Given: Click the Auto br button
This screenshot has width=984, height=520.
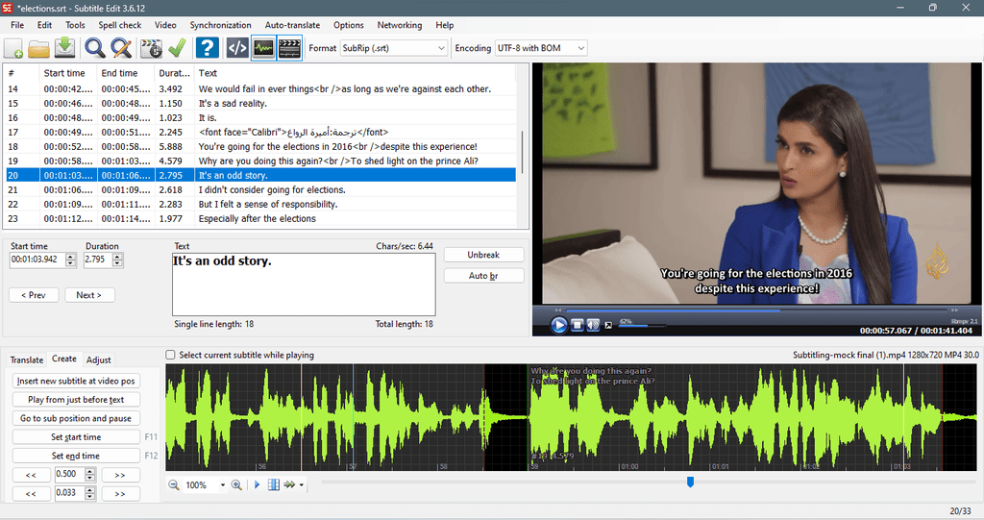Looking at the screenshot, I should tap(484, 276).
